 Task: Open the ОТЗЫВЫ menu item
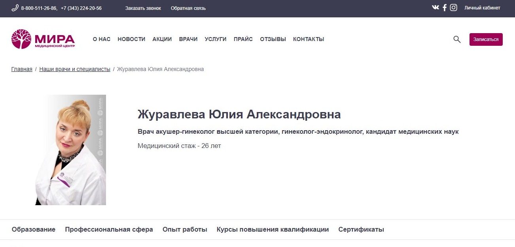click(273, 39)
